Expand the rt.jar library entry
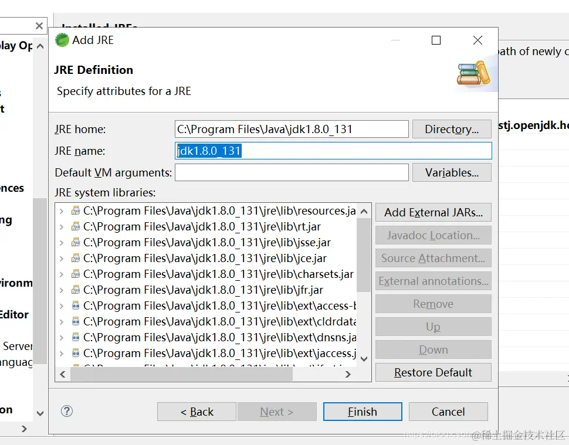569x445 pixels. click(x=62, y=227)
